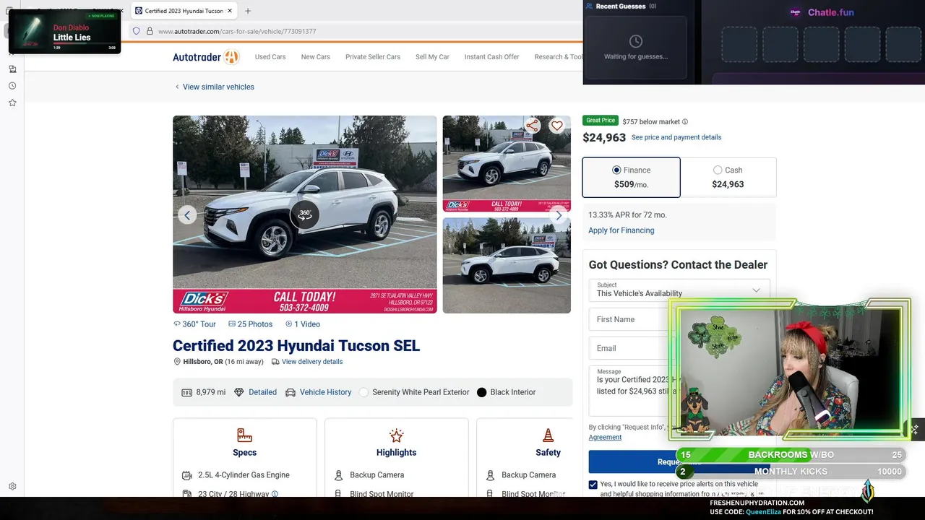Play the 1 Video link
The width and height of the screenshot is (925, 520).
(x=303, y=324)
